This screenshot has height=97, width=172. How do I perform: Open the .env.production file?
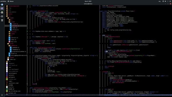(x=13, y=71)
